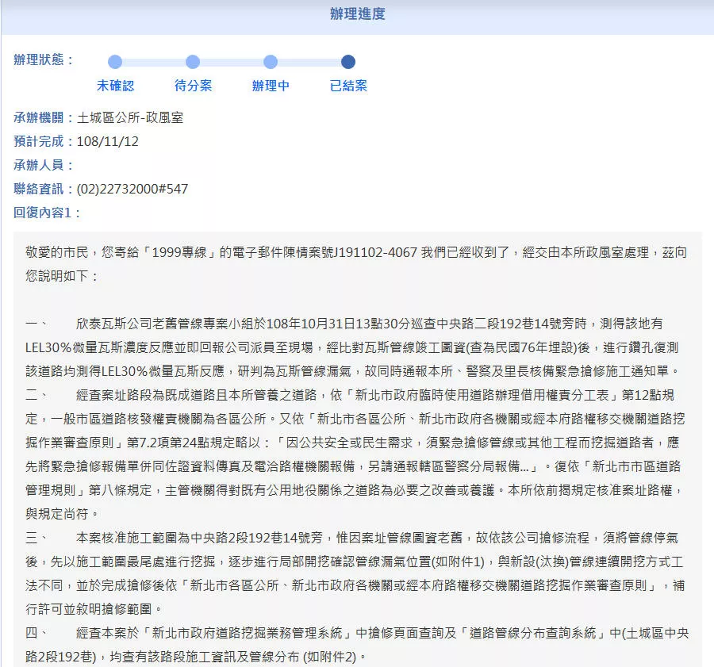
Task: Click the 待分案 progress step dot
Action: [193, 62]
